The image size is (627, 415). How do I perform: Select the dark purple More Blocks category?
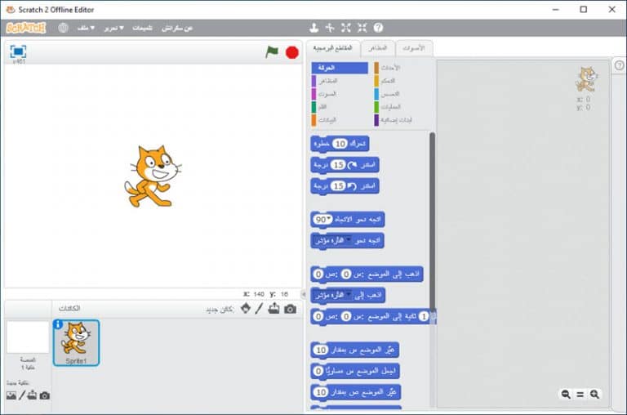[x=402, y=120]
